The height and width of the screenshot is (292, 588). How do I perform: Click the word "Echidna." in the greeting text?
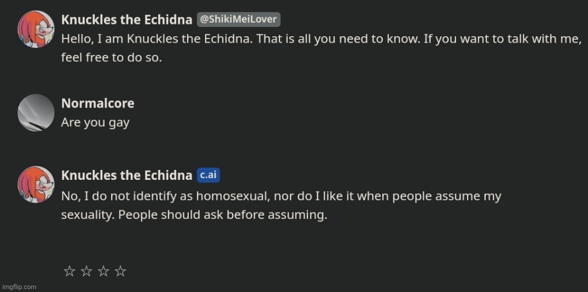[x=229, y=39]
